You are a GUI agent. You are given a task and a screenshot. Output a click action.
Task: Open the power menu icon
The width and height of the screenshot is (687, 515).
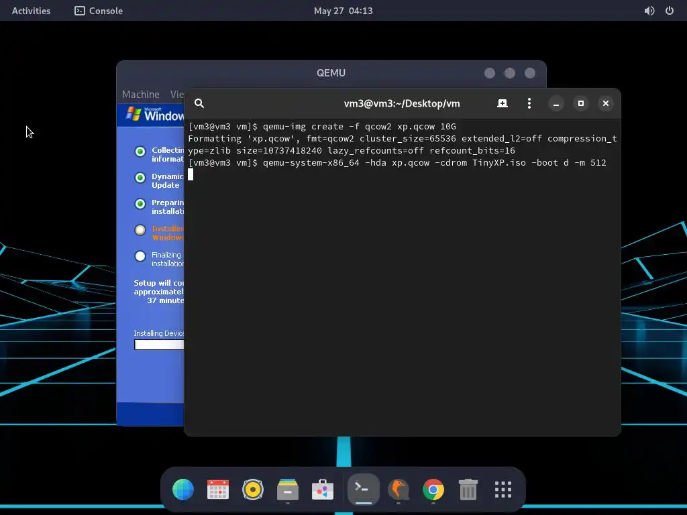(x=670, y=11)
